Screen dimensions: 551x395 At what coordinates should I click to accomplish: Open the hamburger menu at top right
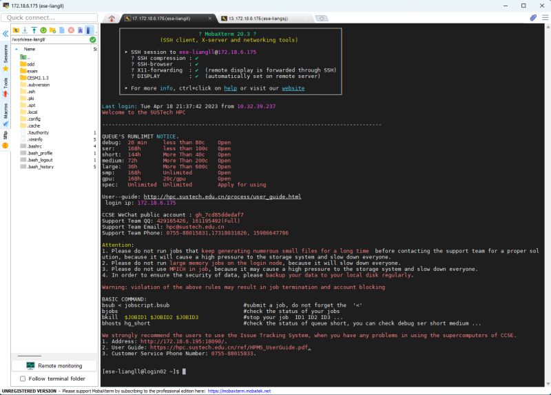pos(545,18)
